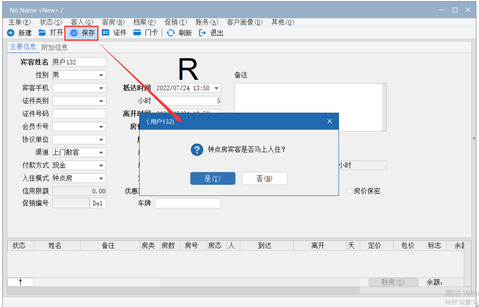Open the 促销(T) menu
Image resolution: width=479 pixels, height=307 pixels.
(x=176, y=22)
